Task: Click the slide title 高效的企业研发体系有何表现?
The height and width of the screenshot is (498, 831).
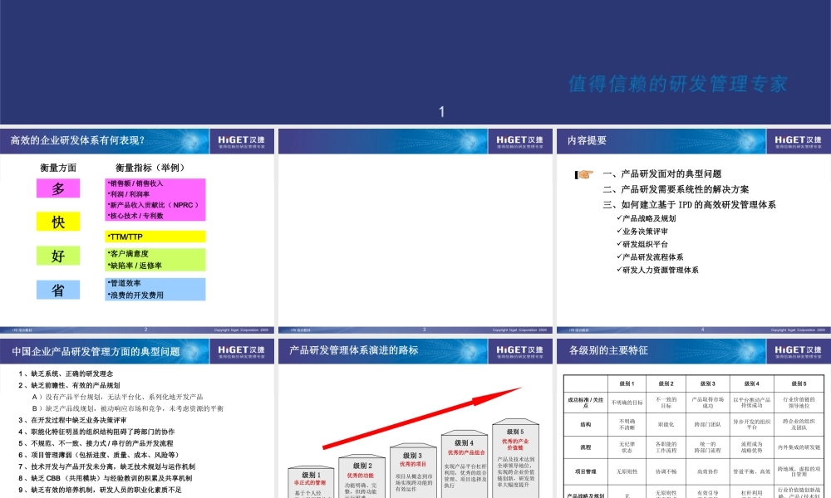Action: [x=77, y=140]
